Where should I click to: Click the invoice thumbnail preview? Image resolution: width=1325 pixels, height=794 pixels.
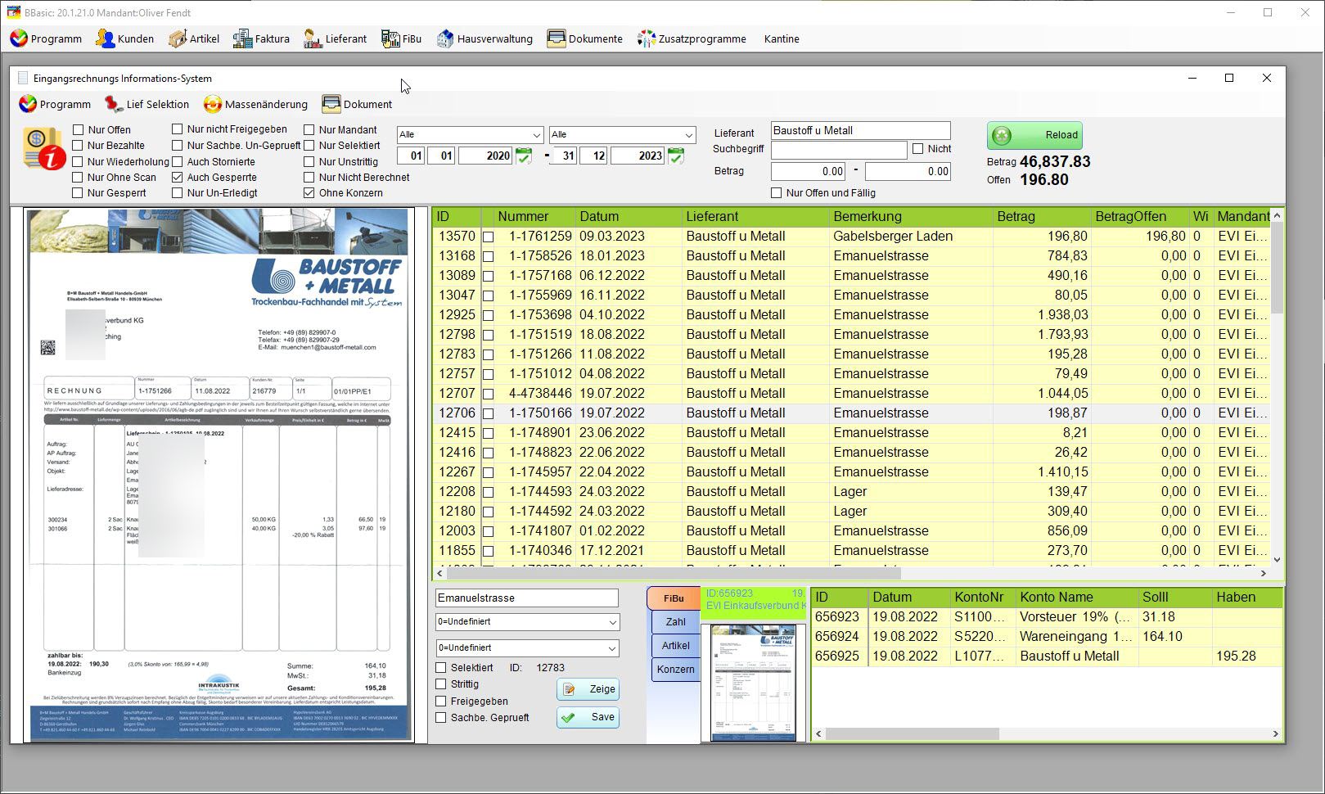pos(753,683)
